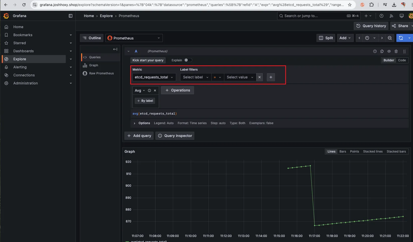Open the help question mark icon

point(382,16)
